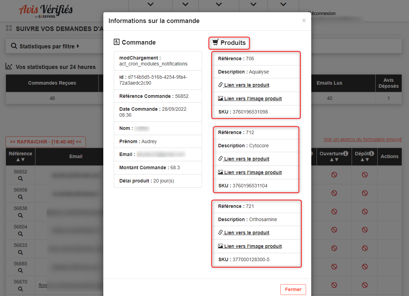The height and width of the screenshot is (296, 409).
Task: Click the shopping cart icon beside Produits
Action: tap(215, 42)
